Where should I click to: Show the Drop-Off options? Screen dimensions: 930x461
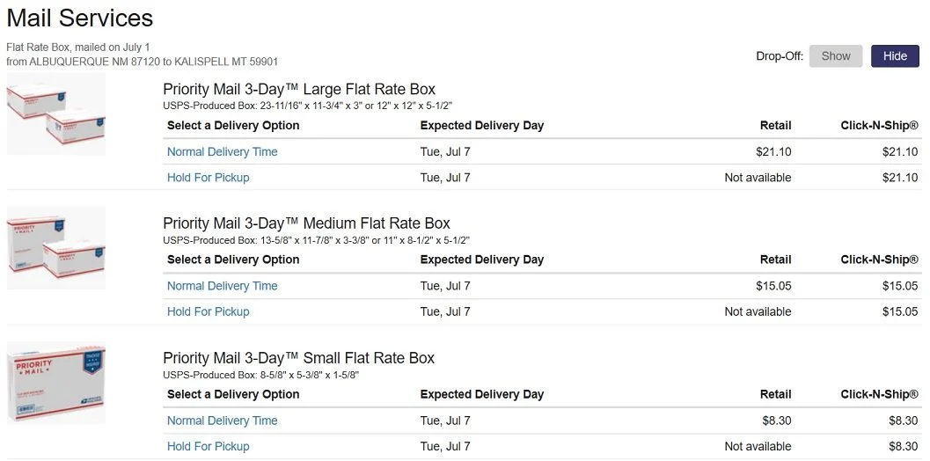click(835, 56)
